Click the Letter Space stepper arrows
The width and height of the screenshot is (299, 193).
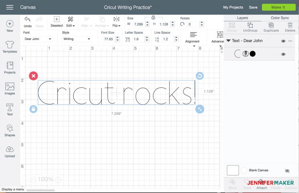click(x=147, y=39)
